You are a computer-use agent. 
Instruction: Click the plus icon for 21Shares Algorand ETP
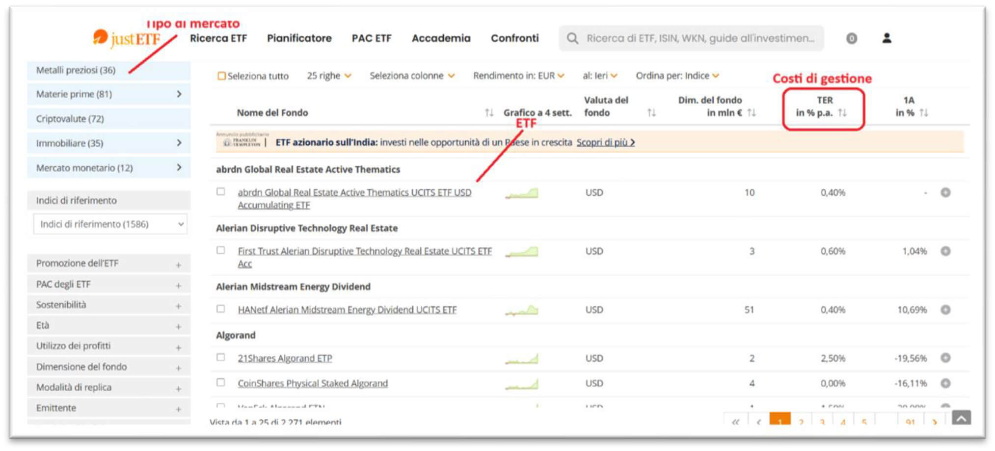tap(945, 358)
